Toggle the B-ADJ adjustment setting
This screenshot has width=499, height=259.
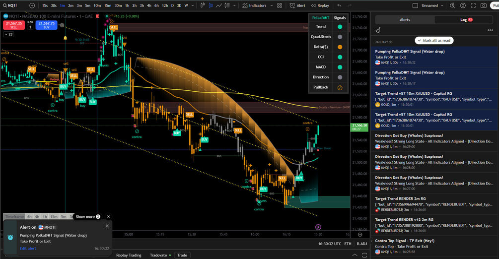pos(362,244)
